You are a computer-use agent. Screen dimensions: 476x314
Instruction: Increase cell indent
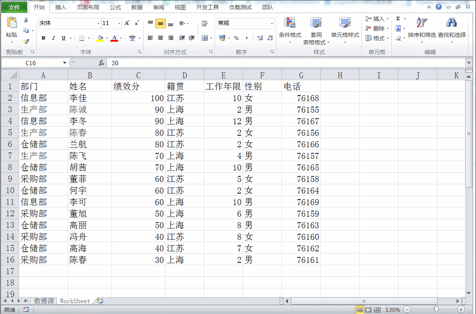point(192,38)
